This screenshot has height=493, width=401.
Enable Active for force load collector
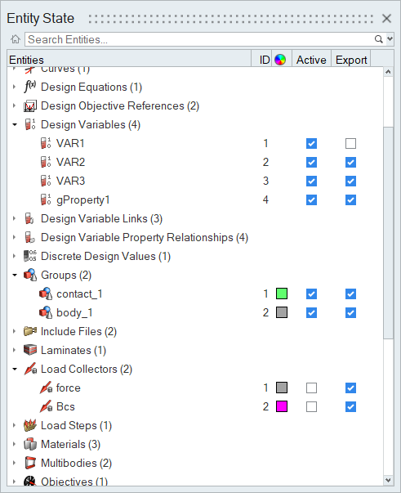point(311,388)
